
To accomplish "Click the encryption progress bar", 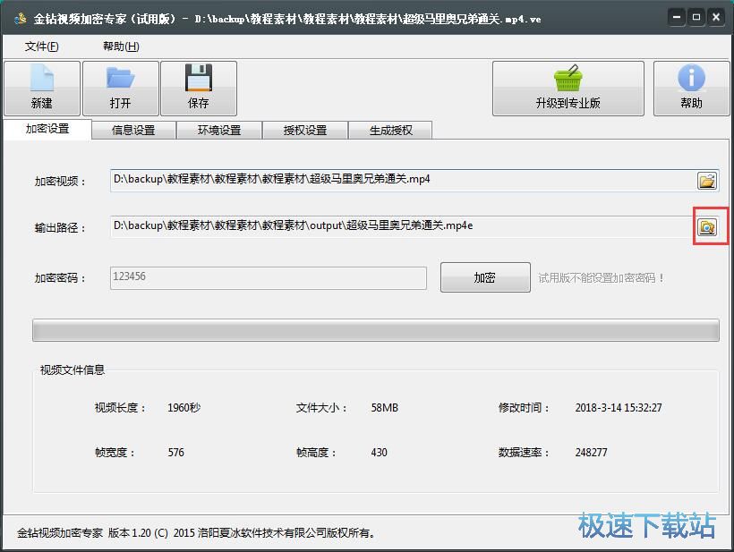I will point(375,330).
